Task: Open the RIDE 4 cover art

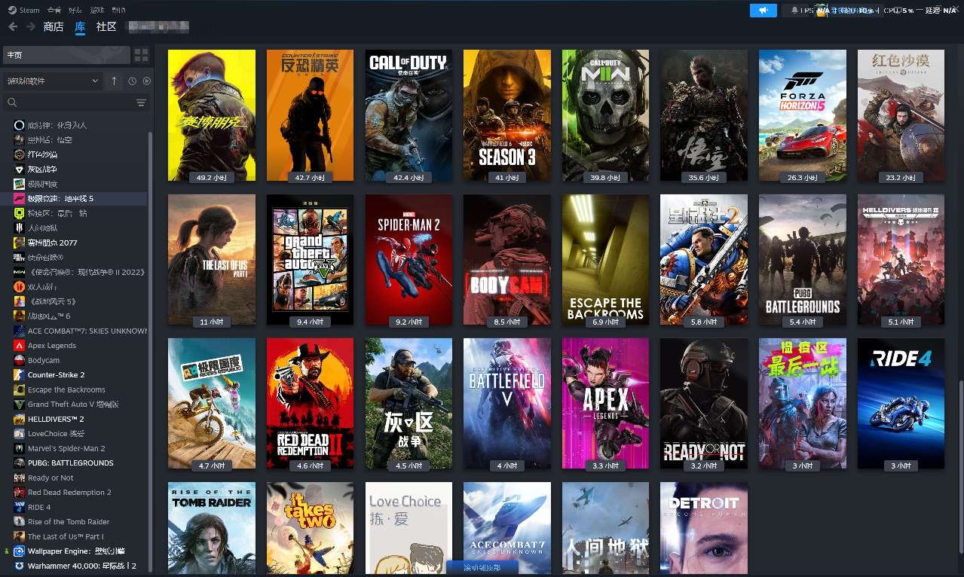Action: (901, 404)
